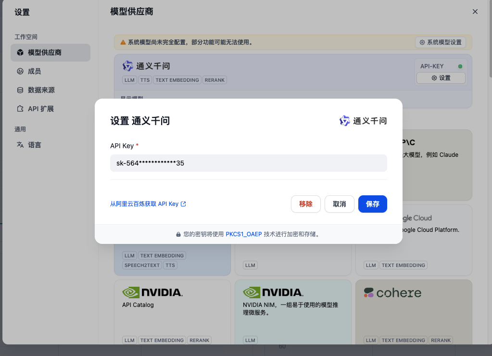Click the gear icon in 系统模型设置
This screenshot has height=356, width=492.
[x=422, y=42]
